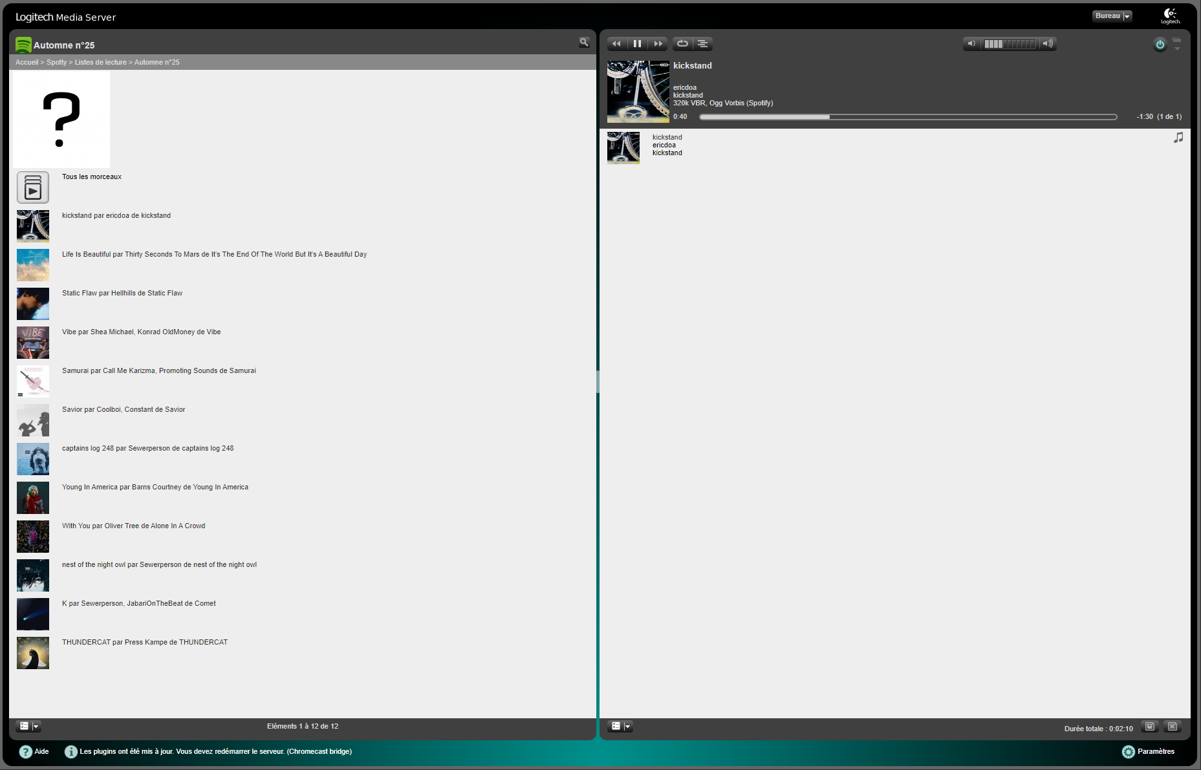1201x770 pixels.
Task: Click the nest of the night owl cover
Action: point(33,575)
